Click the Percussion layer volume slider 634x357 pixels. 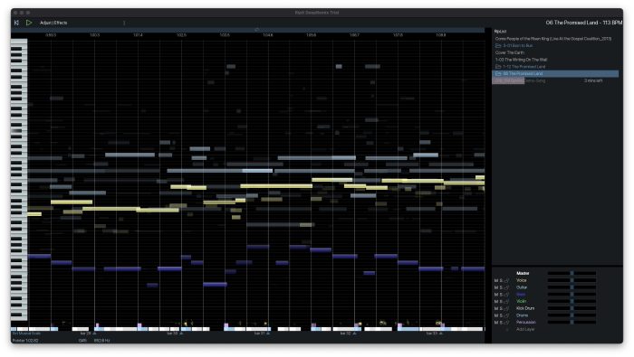[572, 323]
